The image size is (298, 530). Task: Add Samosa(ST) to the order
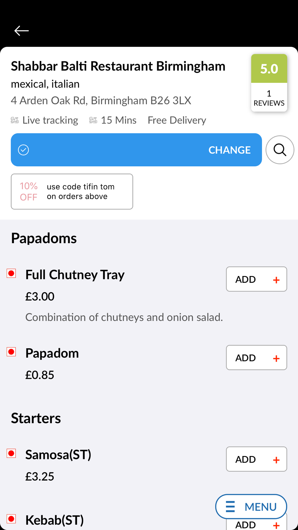256,459
